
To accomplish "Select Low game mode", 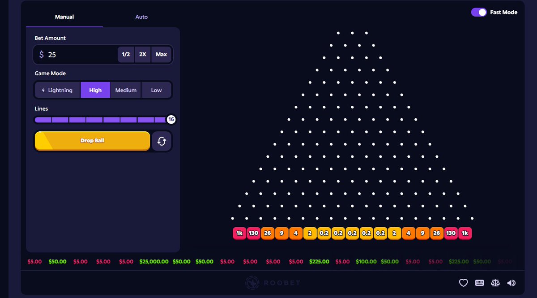I will [x=156, y=90].
